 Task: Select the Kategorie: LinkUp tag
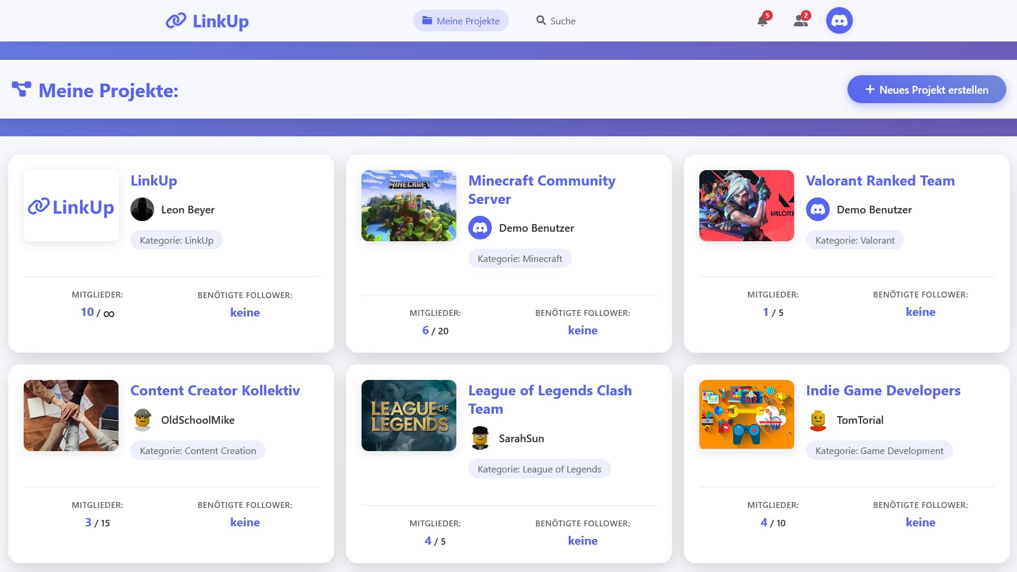177,240
